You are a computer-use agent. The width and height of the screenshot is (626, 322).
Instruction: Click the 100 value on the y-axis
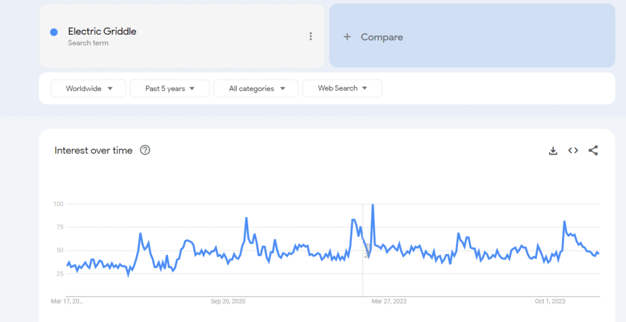[x=59, y=204]
